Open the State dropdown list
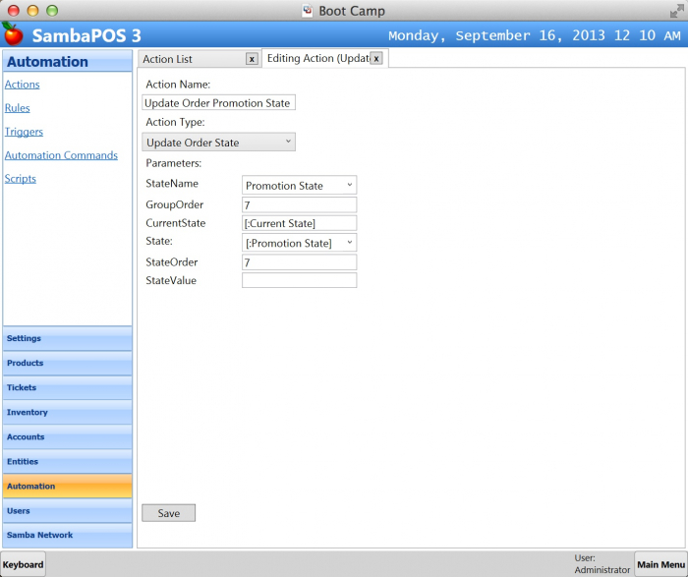The height and width of the screenshot is (577, 688). point(299,243)
